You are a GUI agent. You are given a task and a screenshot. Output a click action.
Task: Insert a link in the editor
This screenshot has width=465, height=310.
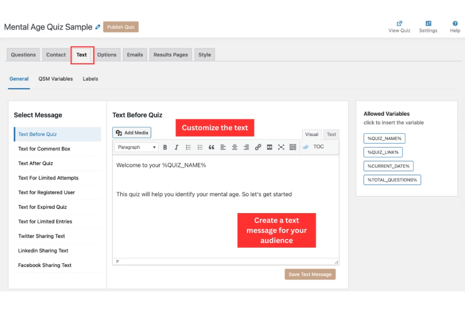[258, 147]
